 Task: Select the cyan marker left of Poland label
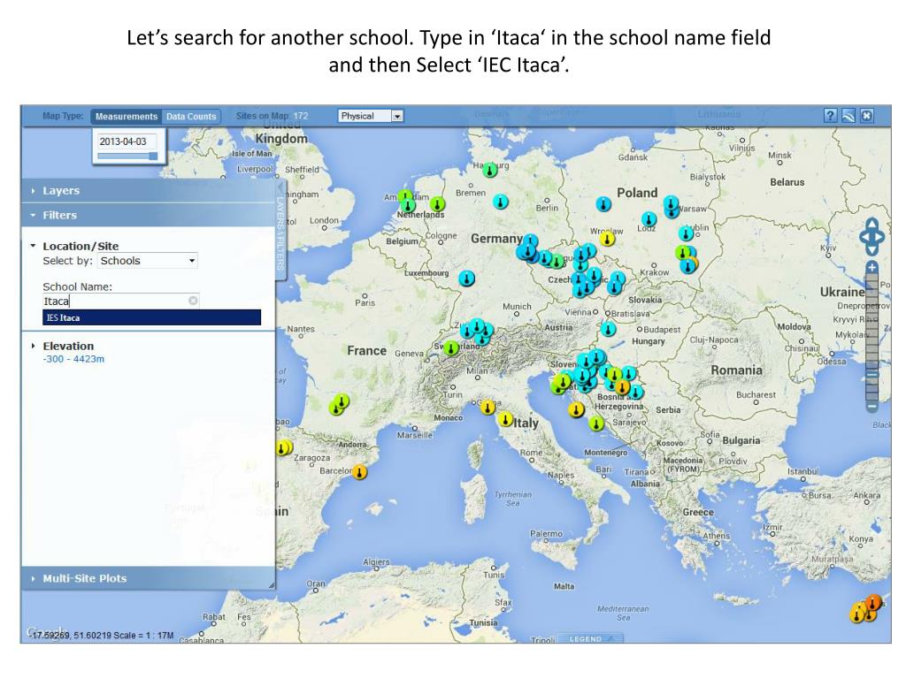point(603,203)
